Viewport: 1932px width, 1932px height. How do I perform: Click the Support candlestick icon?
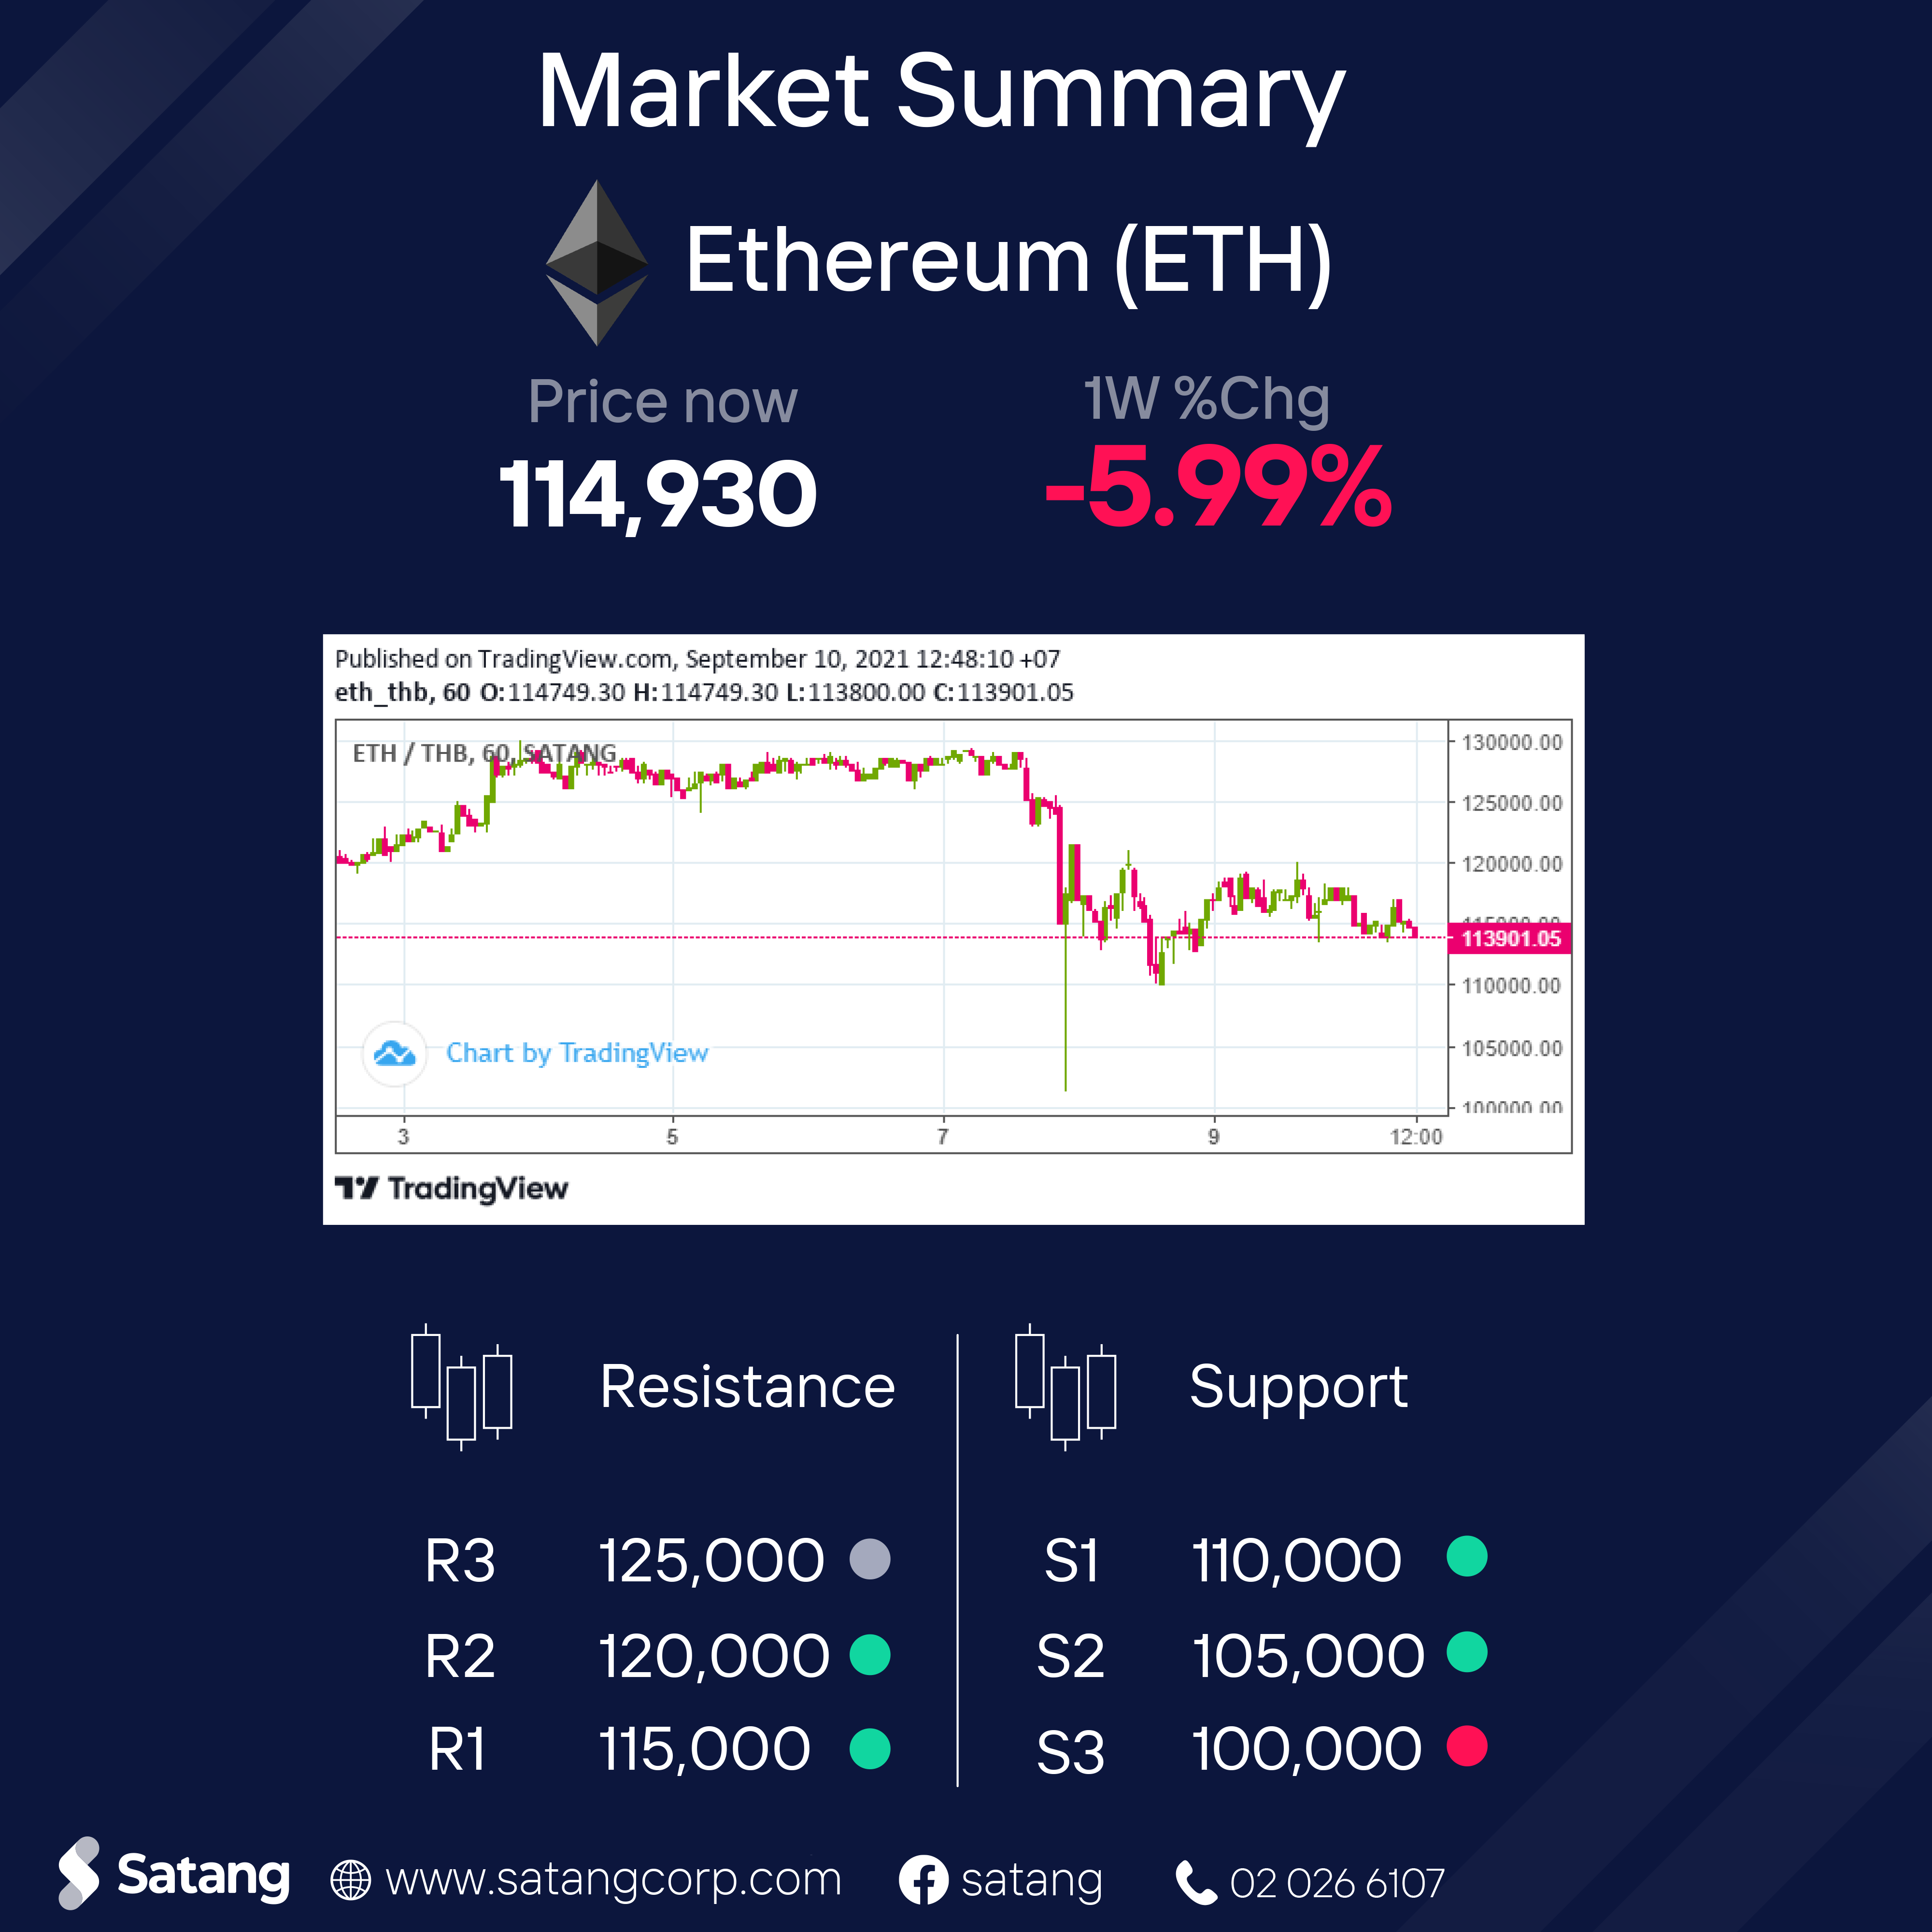point(1065,1387)
